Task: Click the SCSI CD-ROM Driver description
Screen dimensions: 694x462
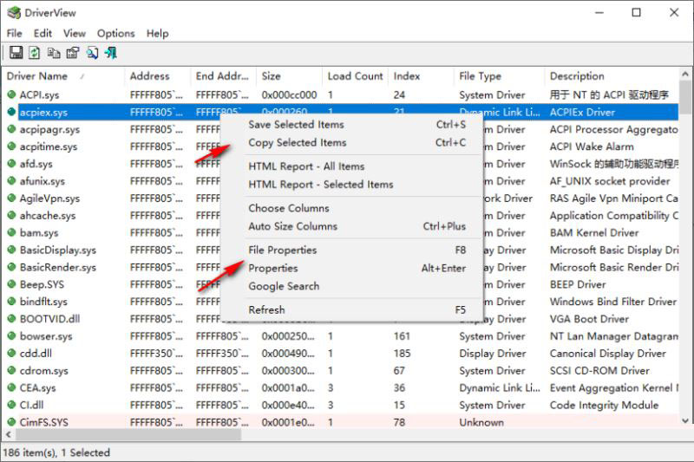Action: click(x=599, y=370)
